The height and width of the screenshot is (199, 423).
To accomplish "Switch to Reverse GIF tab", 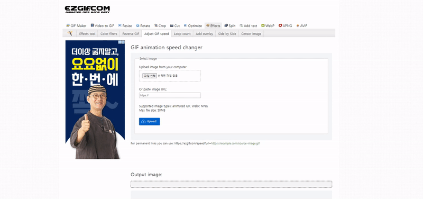I will [131, 34].
